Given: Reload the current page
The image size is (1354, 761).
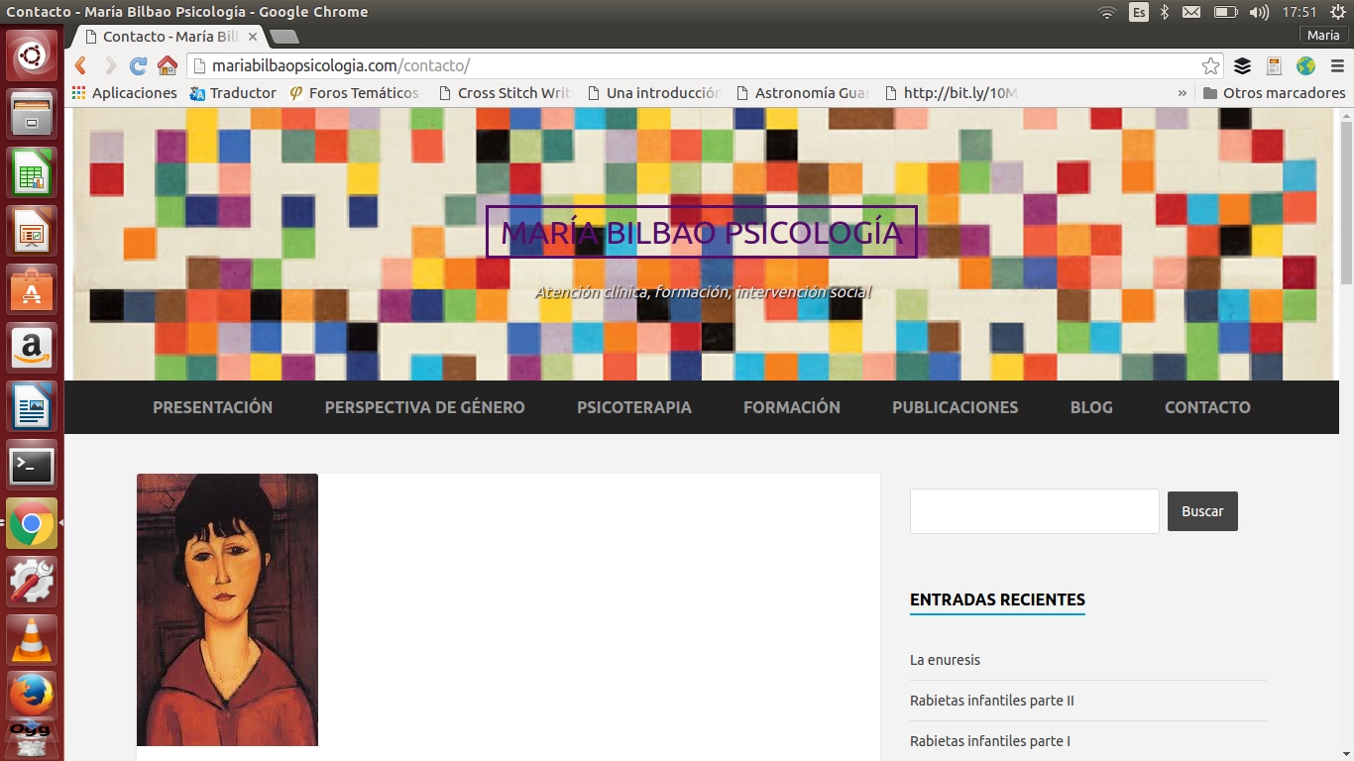Looking at the screenshot, I should click(x=139, y=66).
